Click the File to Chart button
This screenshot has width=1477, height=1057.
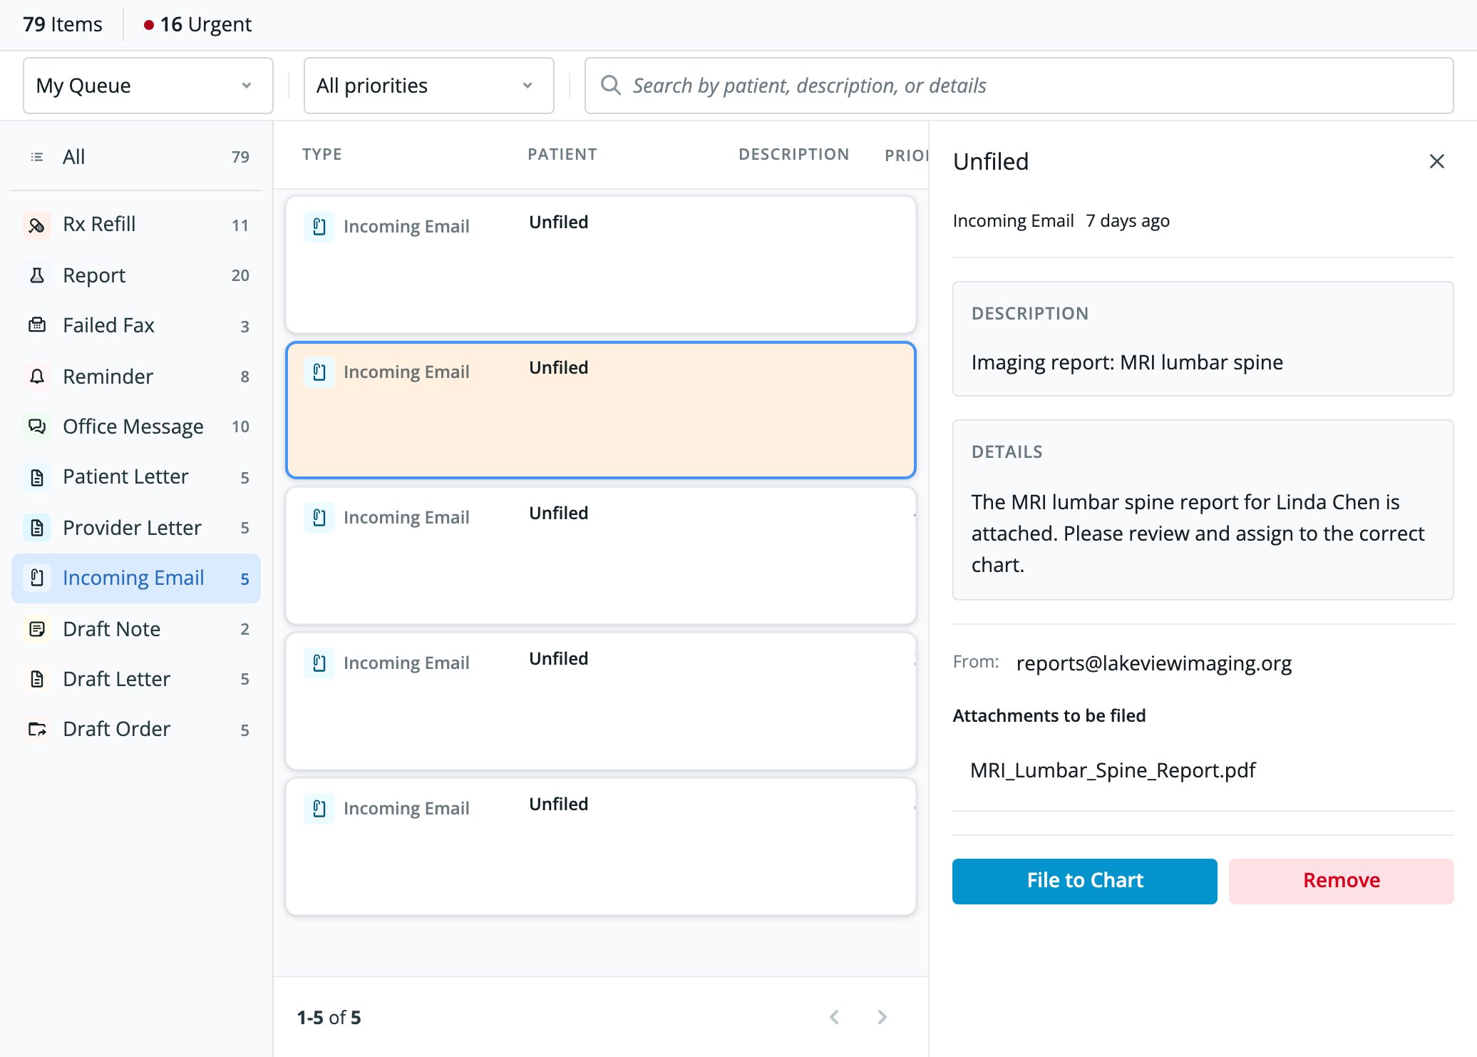[x=1085, y=881]
